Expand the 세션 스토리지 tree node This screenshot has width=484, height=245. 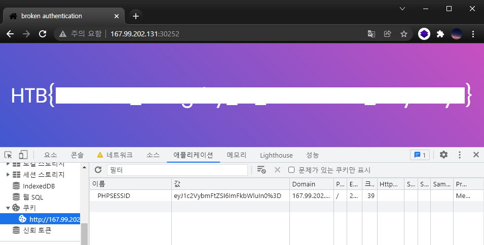click(8, 175)
